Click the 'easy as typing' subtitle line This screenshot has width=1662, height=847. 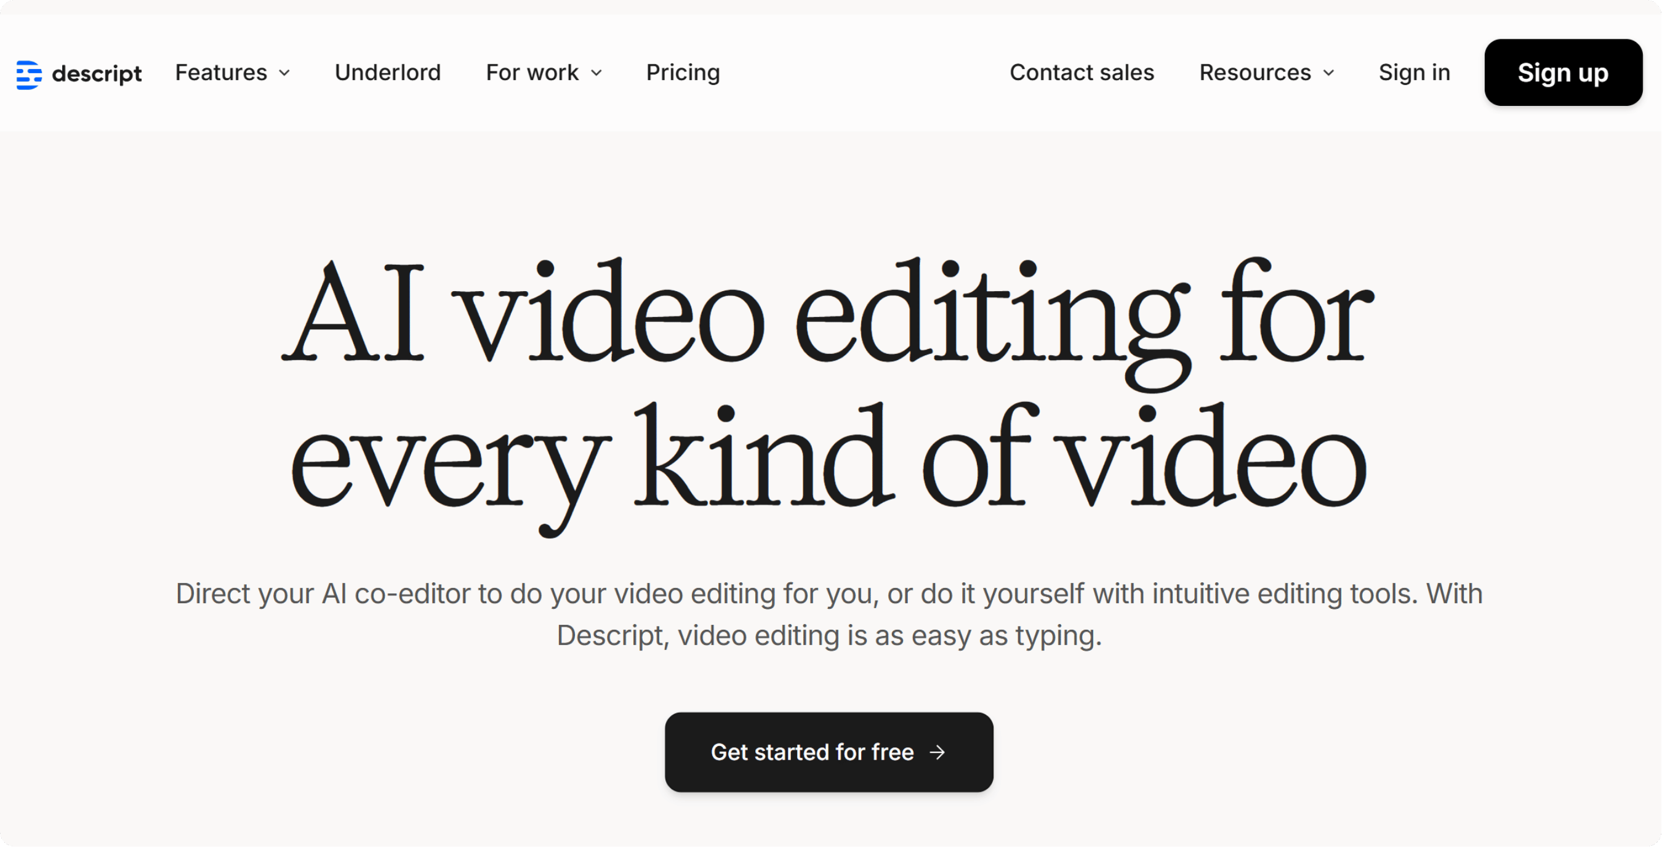(x=829, y=636)
